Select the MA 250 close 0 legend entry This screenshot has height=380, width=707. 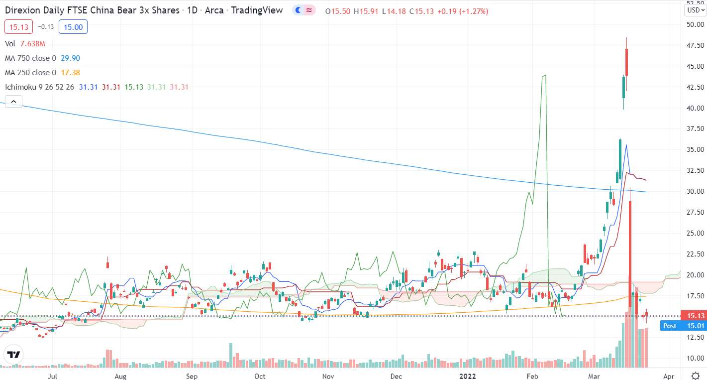tap(31, 73)
